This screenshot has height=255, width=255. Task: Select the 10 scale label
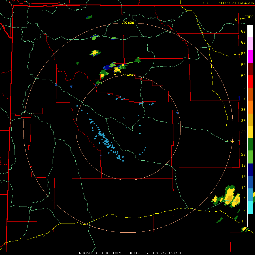[x=243, y=188]
